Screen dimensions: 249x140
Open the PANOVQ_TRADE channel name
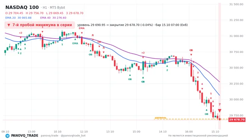25,136
